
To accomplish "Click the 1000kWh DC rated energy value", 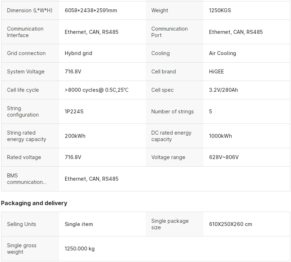I will click(x=220, y=136).
